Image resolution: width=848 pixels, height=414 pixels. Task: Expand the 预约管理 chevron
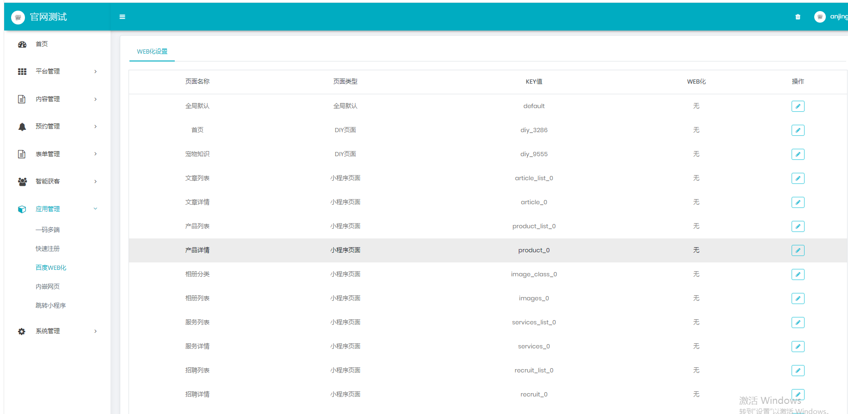point(96,127)
